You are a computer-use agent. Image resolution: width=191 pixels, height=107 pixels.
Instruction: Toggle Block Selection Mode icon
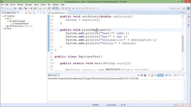pos(66,8)
